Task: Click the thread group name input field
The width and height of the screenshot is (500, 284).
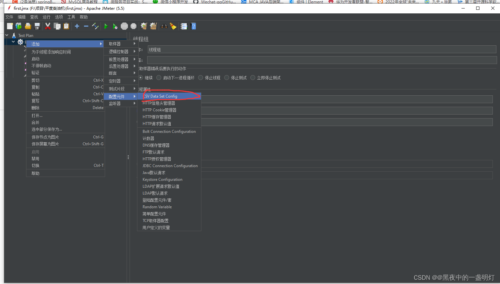Action: click(322, 50)
